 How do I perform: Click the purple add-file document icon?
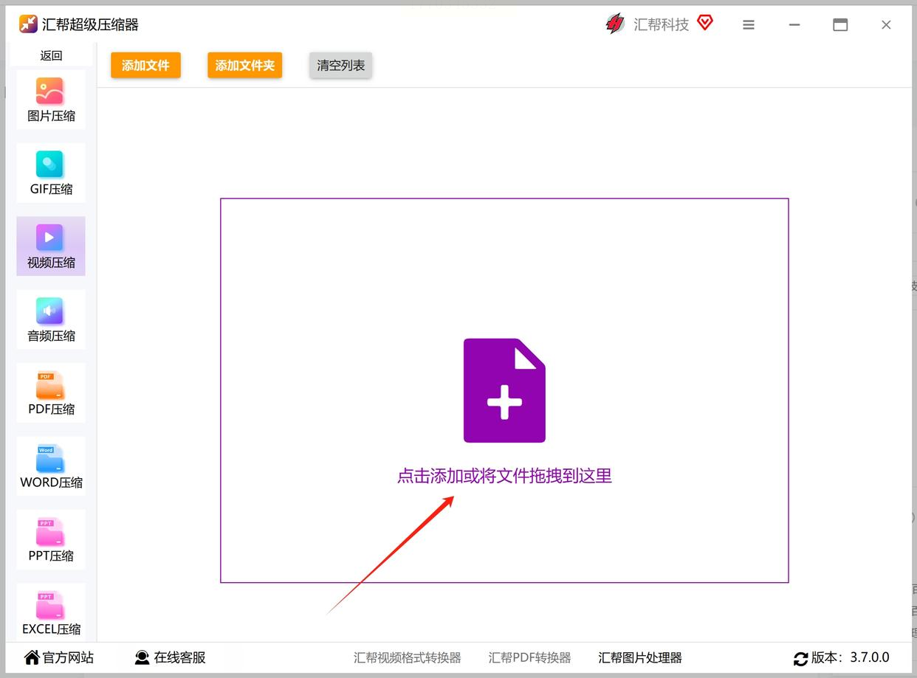point(504,390)
